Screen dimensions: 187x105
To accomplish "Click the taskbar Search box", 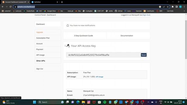I will point(51,102).
